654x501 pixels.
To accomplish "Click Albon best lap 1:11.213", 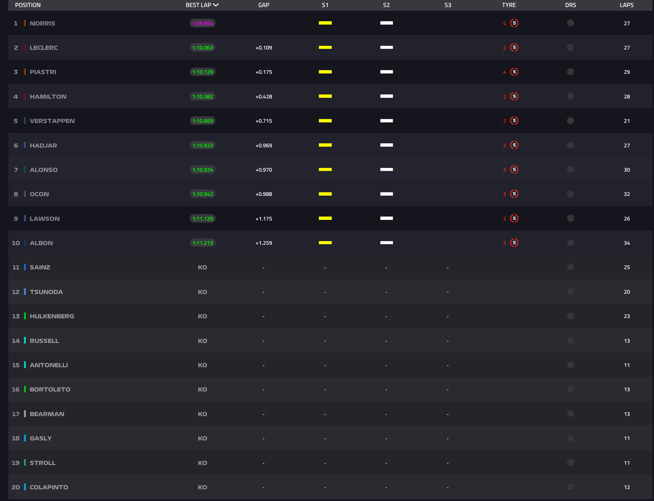I will [x=203, y=243].
